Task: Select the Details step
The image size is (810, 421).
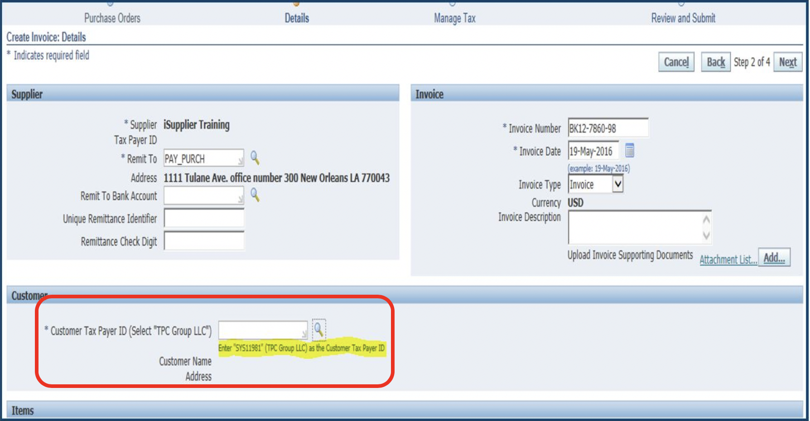Action: point(297,18)
